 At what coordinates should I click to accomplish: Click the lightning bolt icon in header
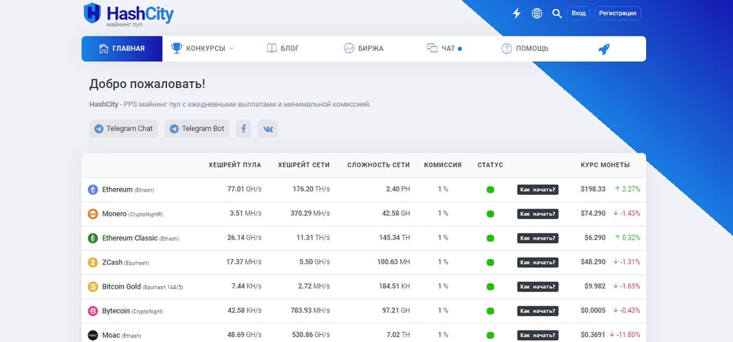tap(517, 13)
